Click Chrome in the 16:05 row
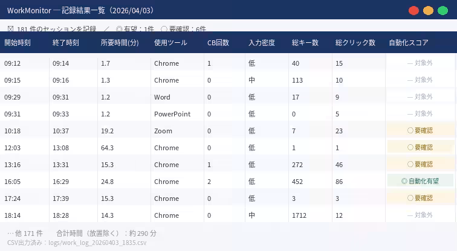This screenshot has height=251, width=457. [166, 182]
